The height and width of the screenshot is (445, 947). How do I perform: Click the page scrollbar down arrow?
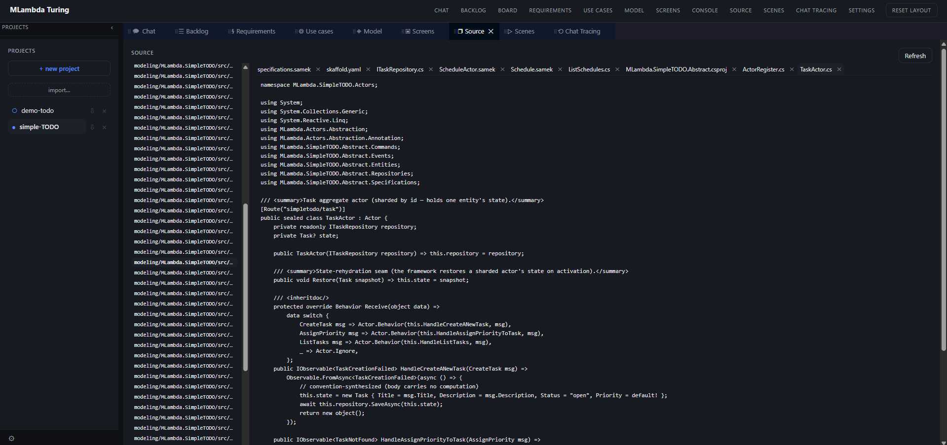944,442
